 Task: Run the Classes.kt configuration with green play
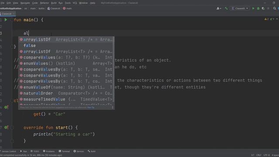[x=253, y=8]
